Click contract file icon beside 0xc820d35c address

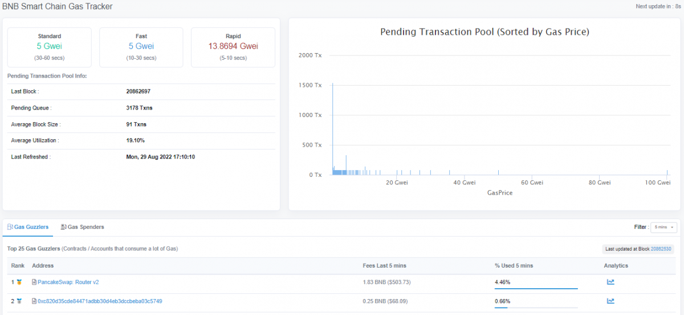click(34, 301)
